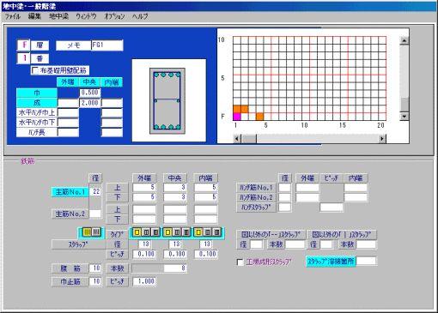
Task: Select vertical-bars stirrup arrangement icon
Action: tap(96, 232)
